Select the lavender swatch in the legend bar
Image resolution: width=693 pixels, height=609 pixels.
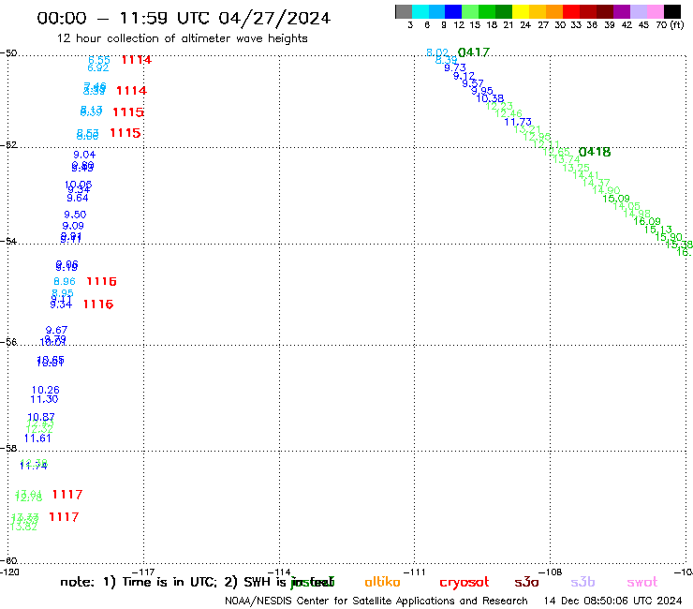coord(638,11)
